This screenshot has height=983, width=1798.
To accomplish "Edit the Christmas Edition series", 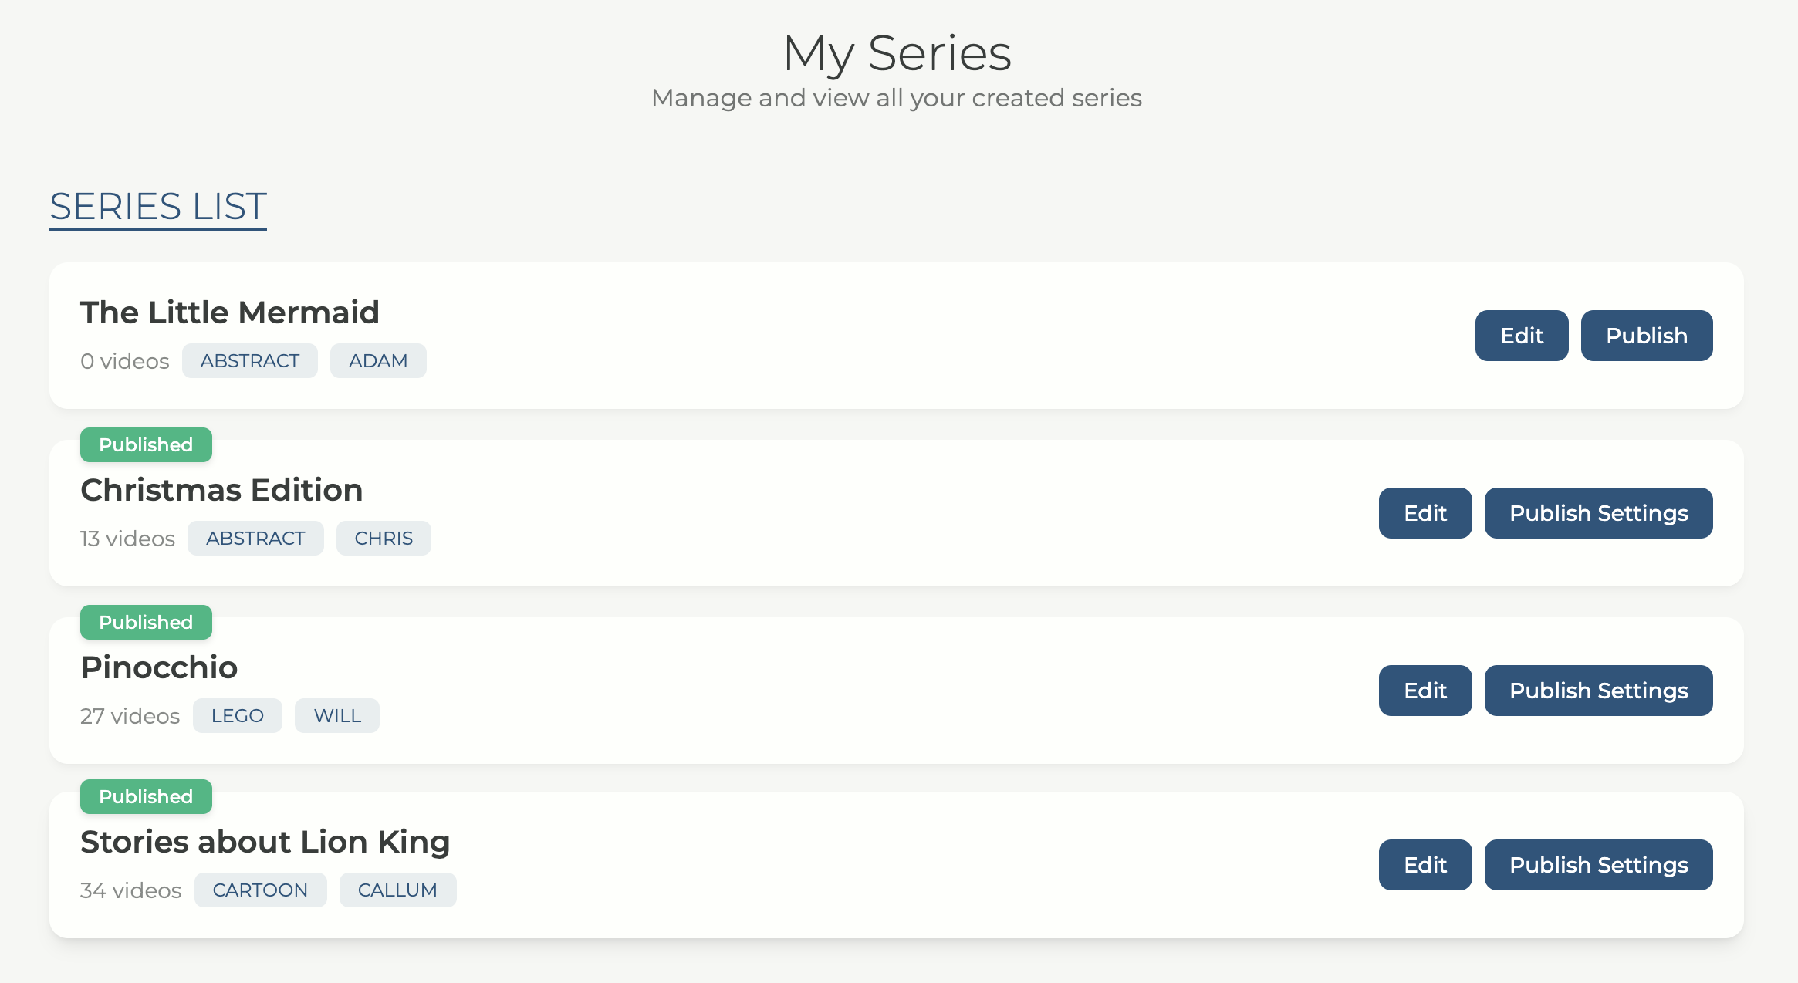I will click(1425, 513).
